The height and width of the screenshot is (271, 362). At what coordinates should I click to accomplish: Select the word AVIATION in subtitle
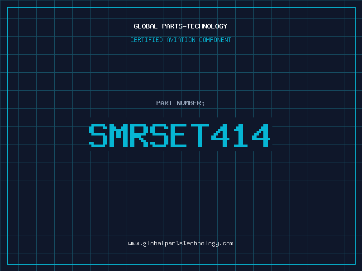181,40
